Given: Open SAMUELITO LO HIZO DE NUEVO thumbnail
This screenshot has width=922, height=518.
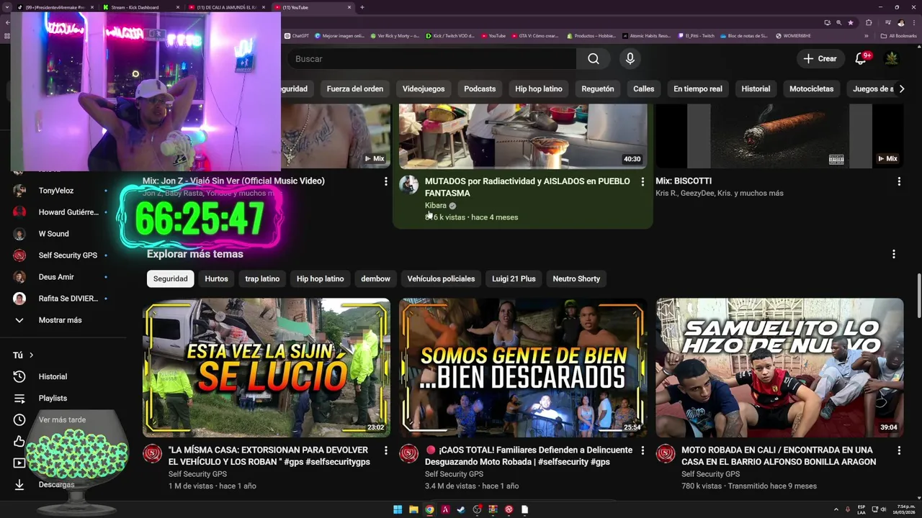Looking at the screenshot, I should coord(779,368).
